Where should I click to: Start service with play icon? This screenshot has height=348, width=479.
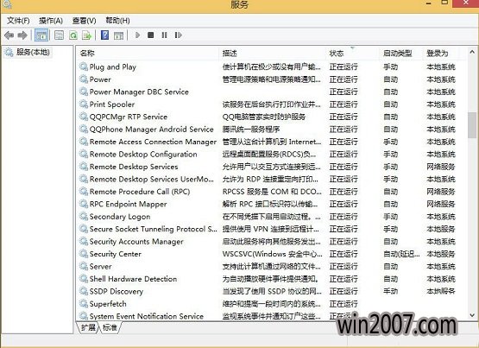pyautogui.click(x=137, y=35)
